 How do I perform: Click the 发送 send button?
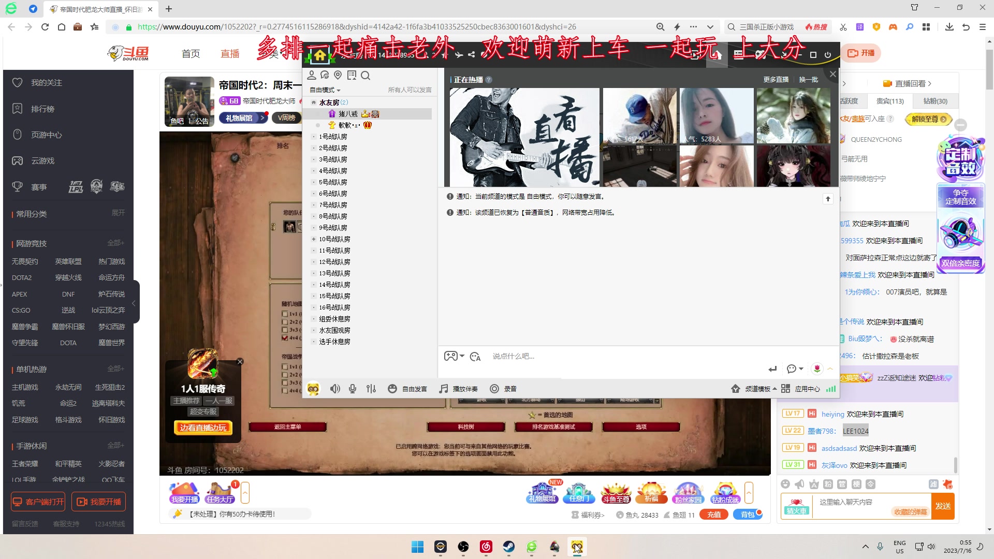tap(943, 506)
